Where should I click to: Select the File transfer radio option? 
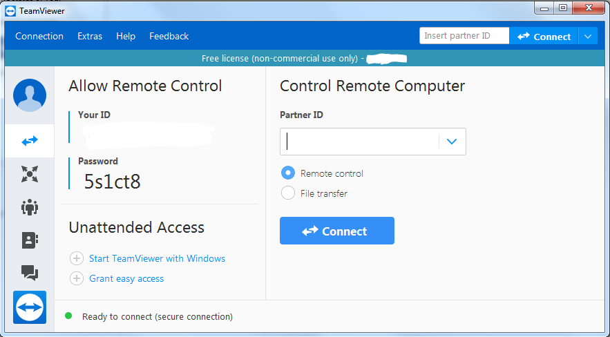point(288,193)
